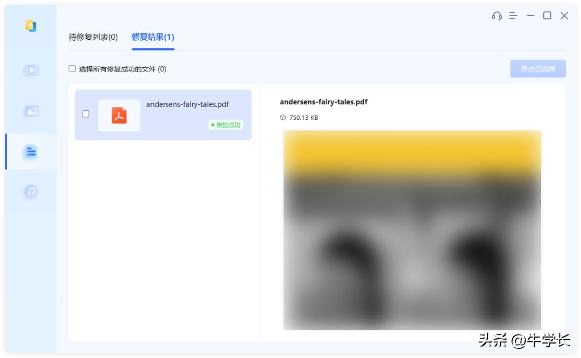
Task: Check the checkbox on andersens-fairy-tales.pdf card
Action: pyautogui.click(x=84, y=114)
